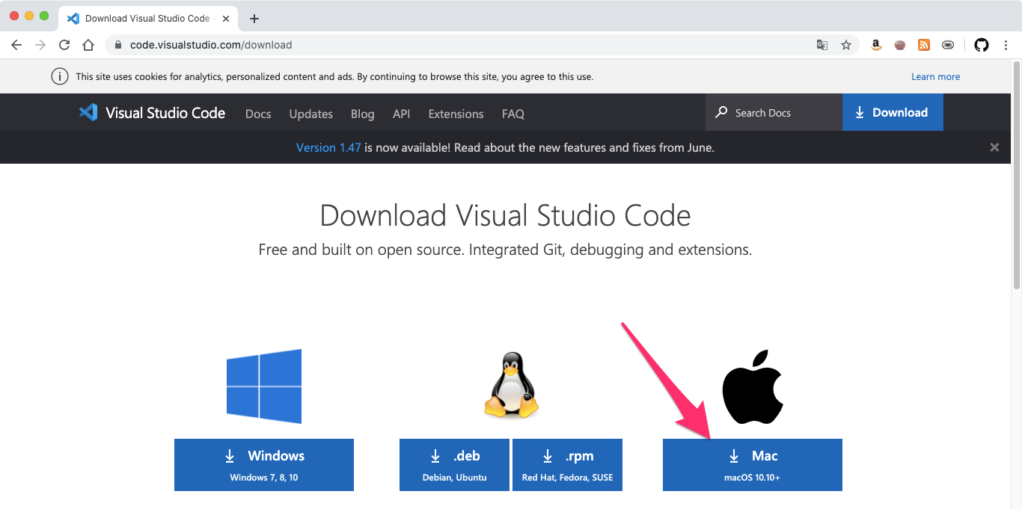Switch to the Extensions menu item
Screen dimensions: 1022x509
[456, 114]
